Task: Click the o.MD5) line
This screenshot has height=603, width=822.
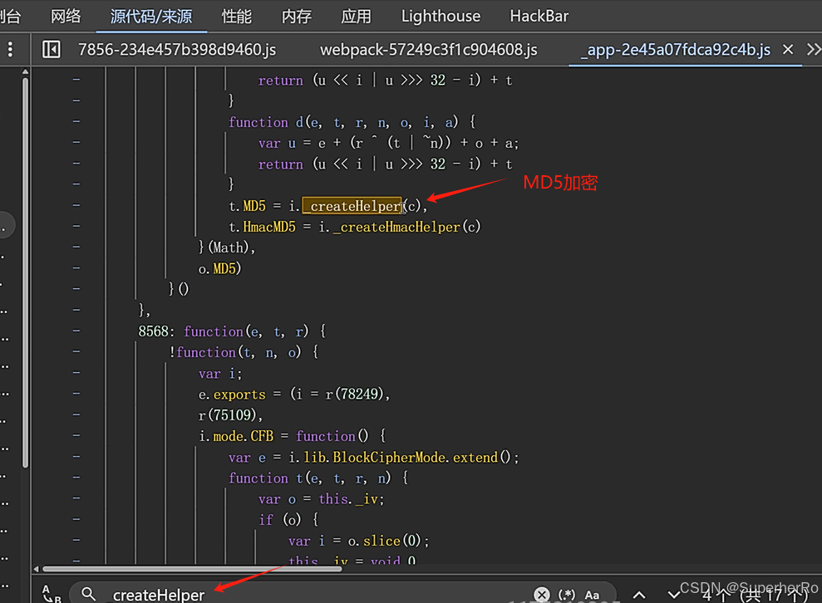Action: click(x=219, y=269)
